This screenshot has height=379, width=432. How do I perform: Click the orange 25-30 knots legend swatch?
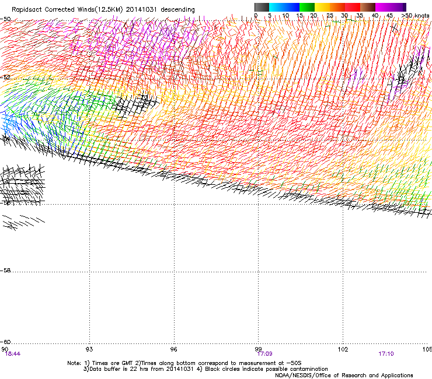(x=337, y=7)
